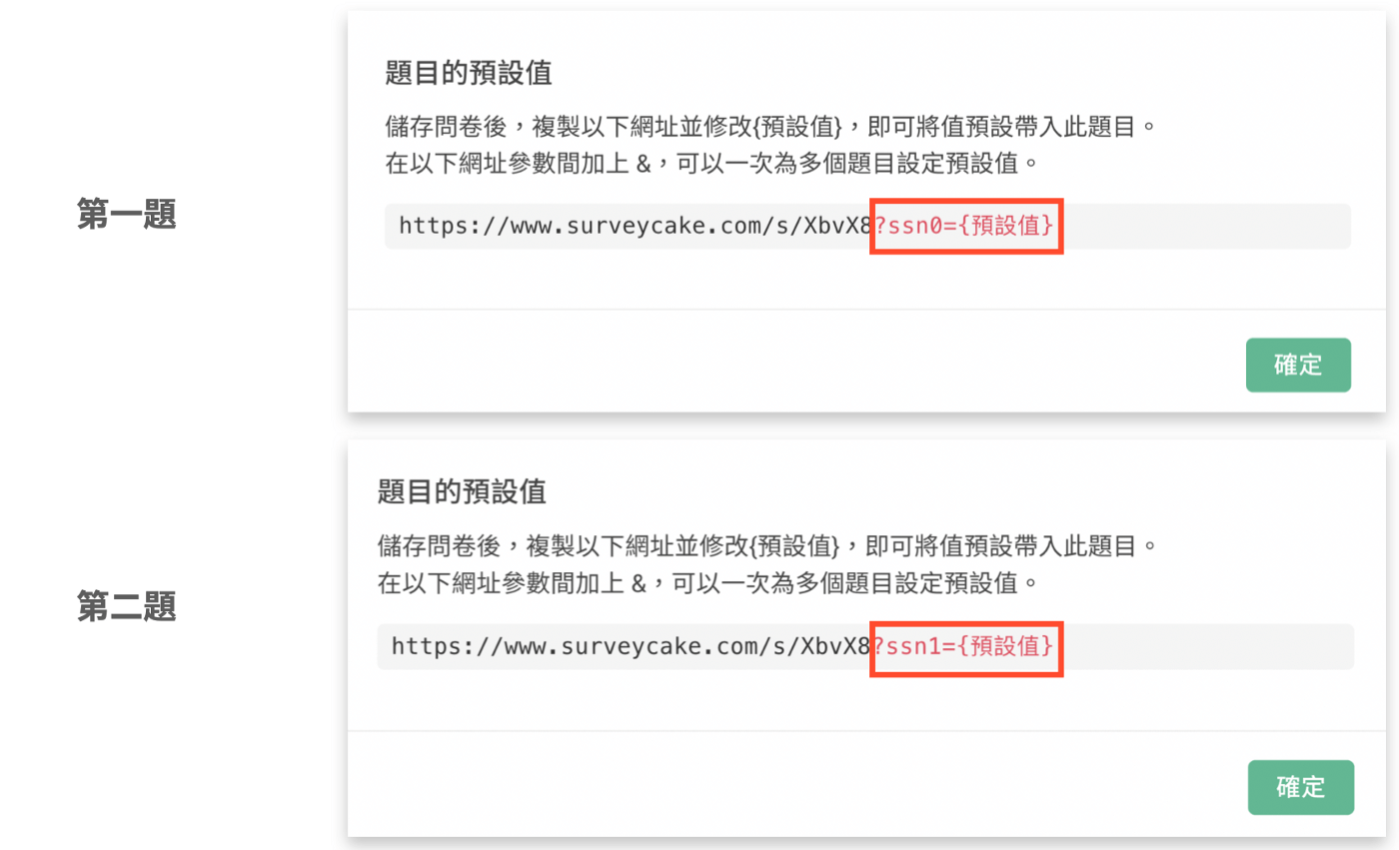Screen dimensions: 1399x850
Task: Click the 第二題 label
Action: 127,606
